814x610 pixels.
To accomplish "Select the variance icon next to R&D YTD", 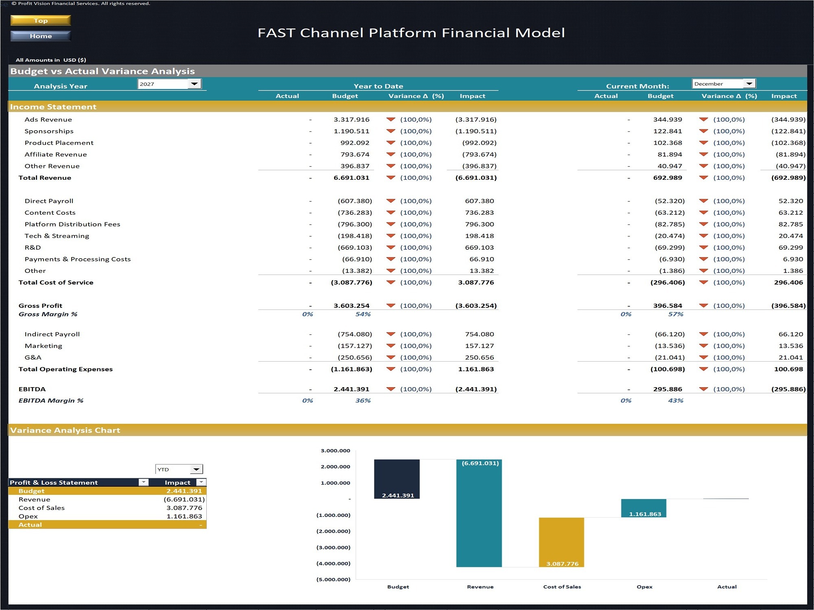I will (391, 247).
